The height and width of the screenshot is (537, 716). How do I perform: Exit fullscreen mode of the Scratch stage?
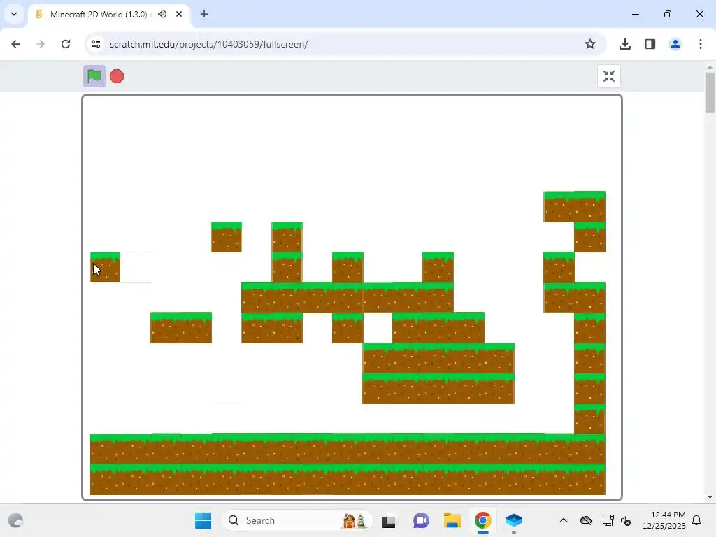(609, 76)
